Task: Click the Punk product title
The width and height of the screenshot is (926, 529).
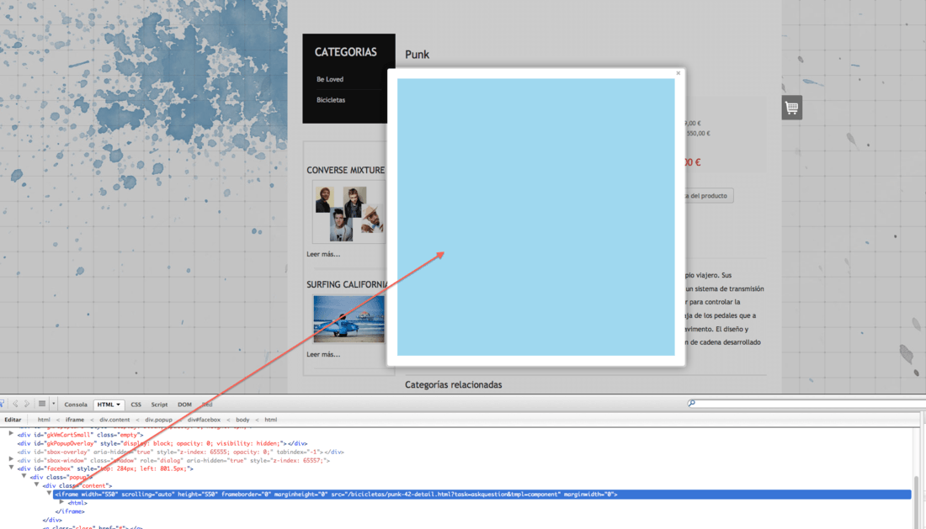Action: [x=417, y=55]
